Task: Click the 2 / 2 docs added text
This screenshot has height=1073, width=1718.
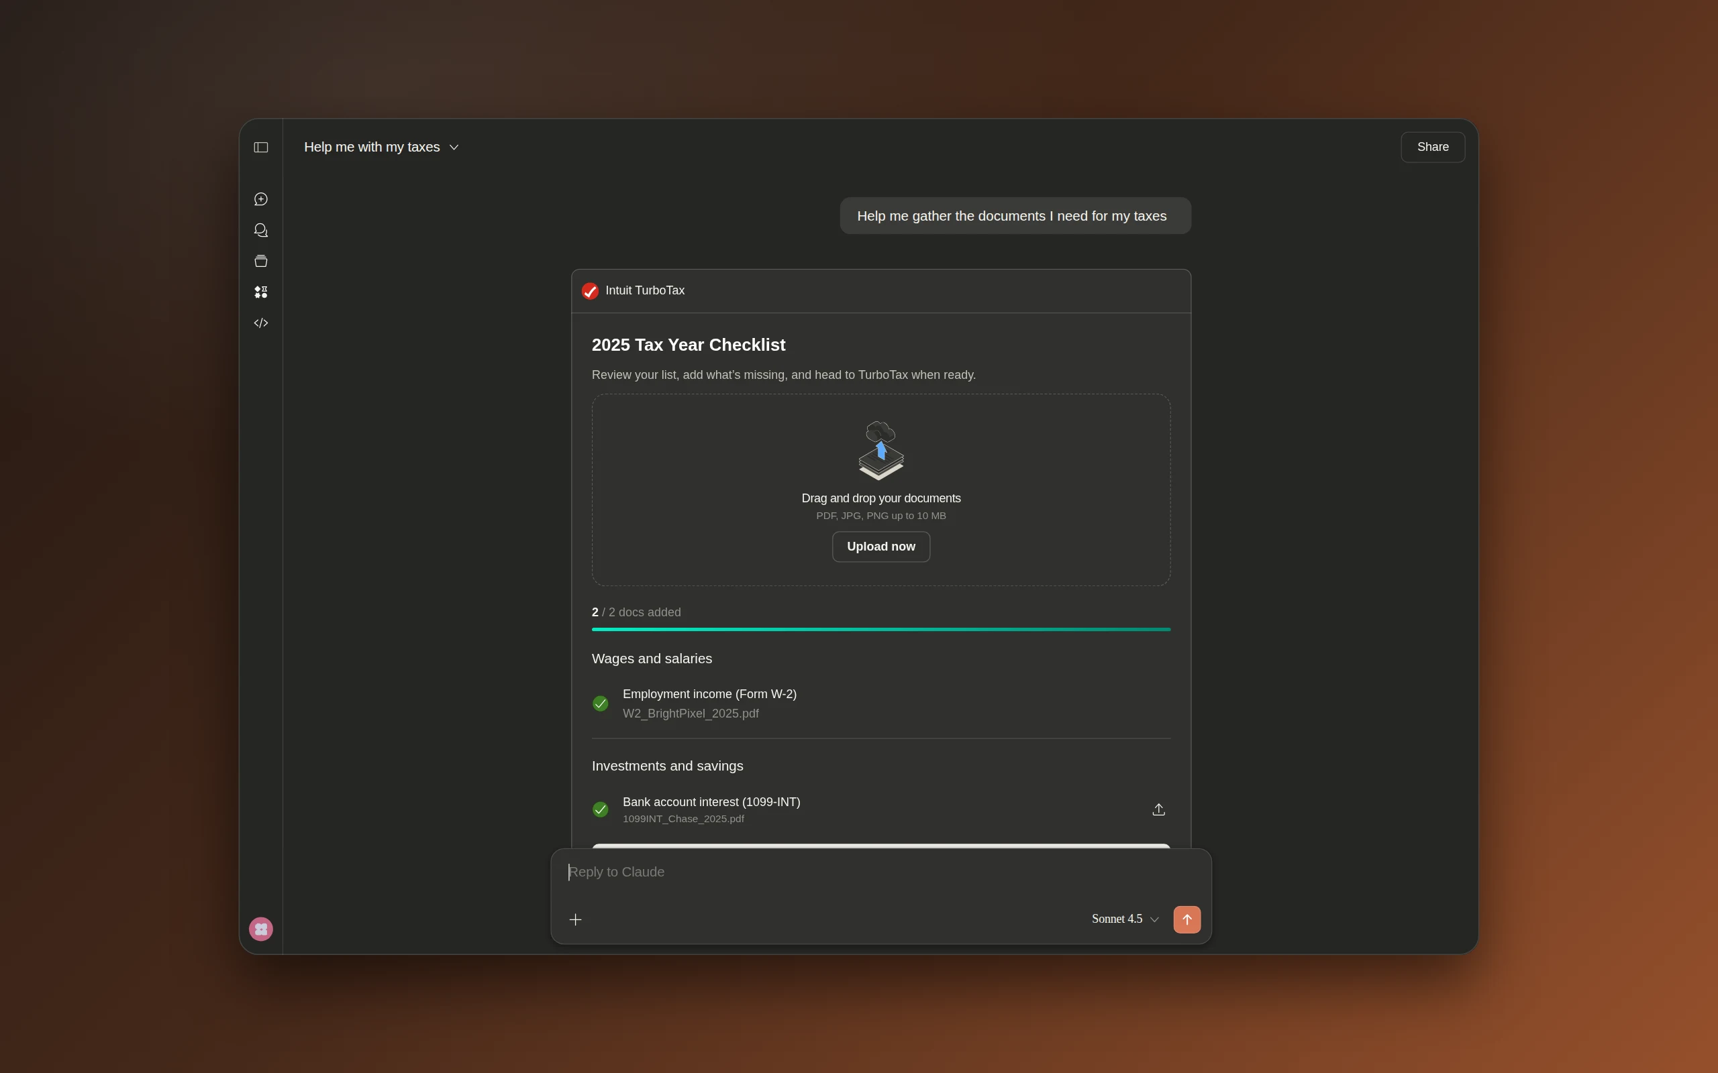Action: click(636, 612)
